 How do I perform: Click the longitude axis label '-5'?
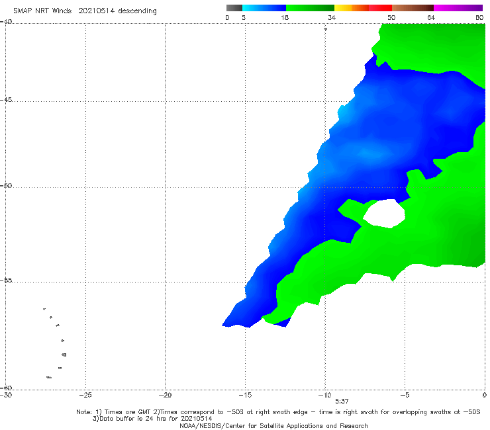pyautogui.click(x=405, y=396)
